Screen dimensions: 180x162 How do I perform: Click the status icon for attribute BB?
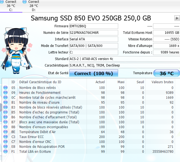tap(5, 127)
